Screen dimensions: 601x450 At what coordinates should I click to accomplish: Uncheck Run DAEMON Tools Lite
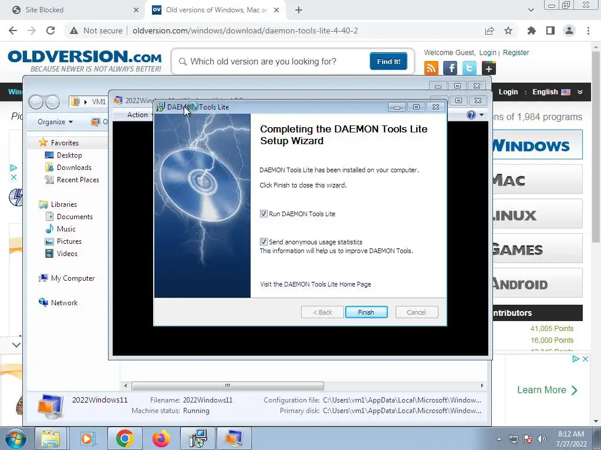pos(264,213)
